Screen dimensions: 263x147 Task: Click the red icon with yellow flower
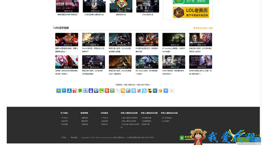[x=107, y=91]
